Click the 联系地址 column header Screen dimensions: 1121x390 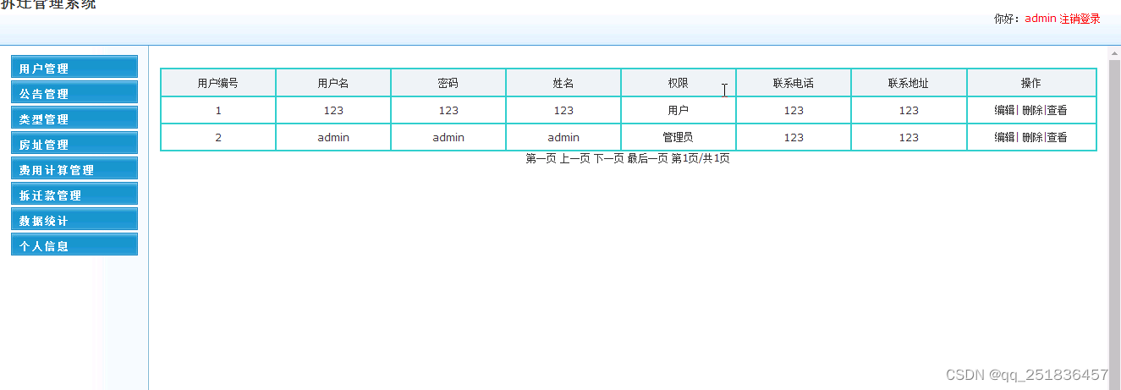(x=909, y=83)
